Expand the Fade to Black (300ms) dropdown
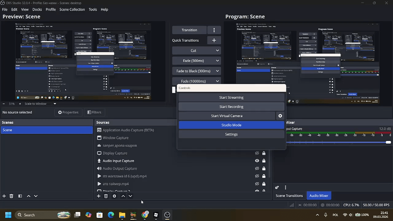This screenshot has height=221, width=393. click(217, 71)
